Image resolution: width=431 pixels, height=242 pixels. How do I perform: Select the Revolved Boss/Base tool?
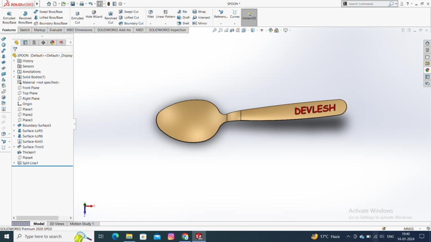pos(25,18)
